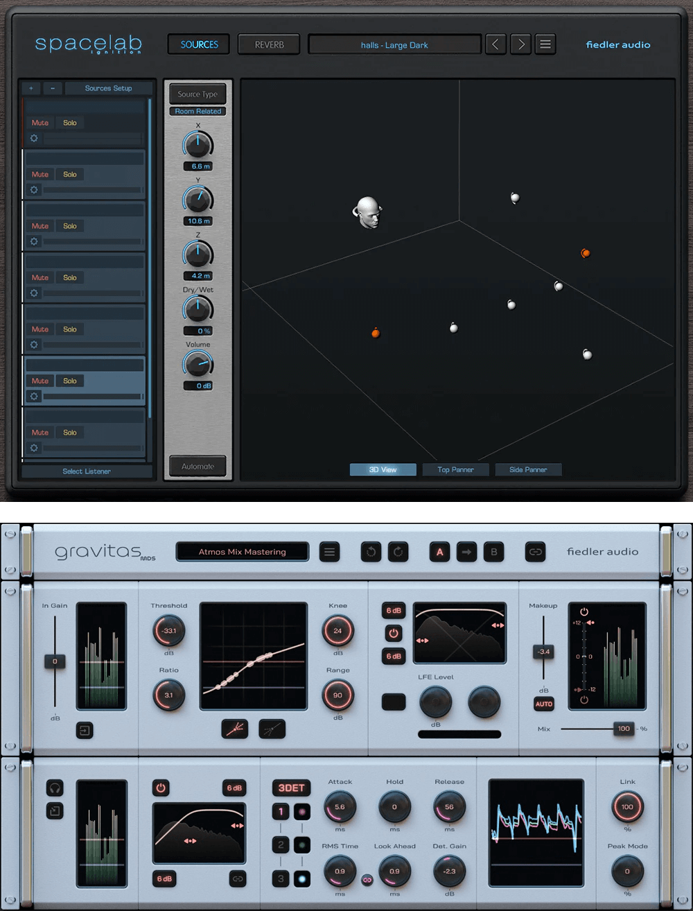Open the spacelab preset menu icon
The image size is (693, 911).
(545, 44)
